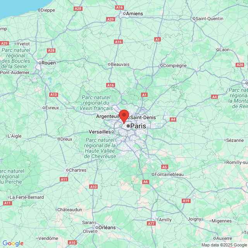Select the Paris city label

138,126
